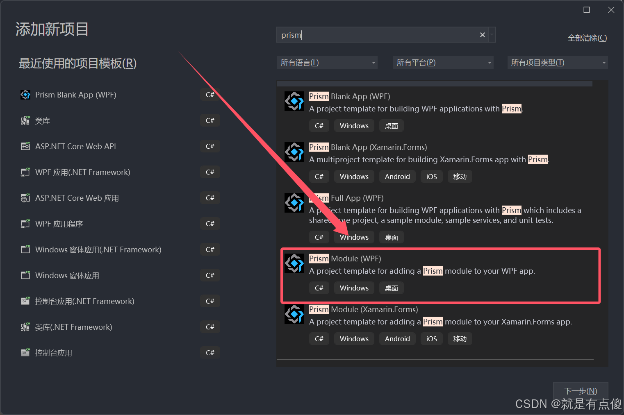
Task: Clear the prism search with the X
Action: [x=482, y=35]
